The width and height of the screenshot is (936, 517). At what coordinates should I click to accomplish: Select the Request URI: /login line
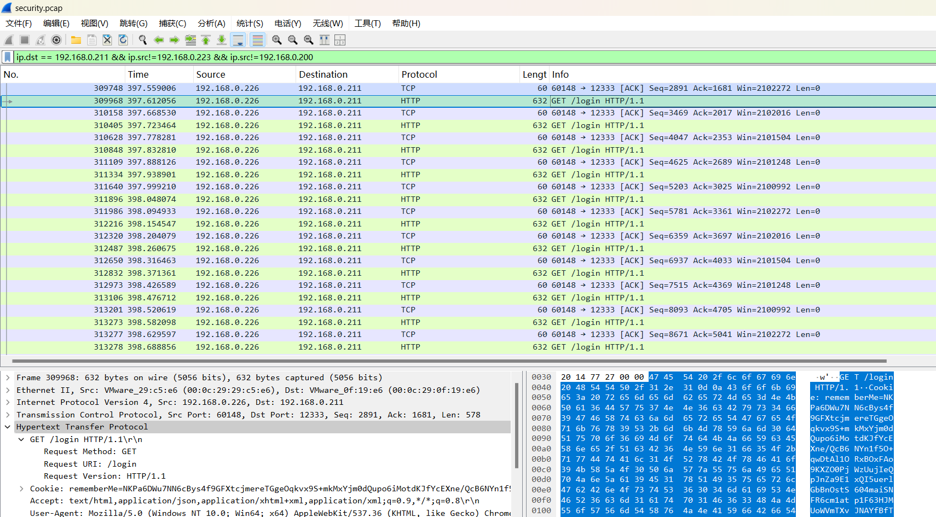(x=90, y=464)
